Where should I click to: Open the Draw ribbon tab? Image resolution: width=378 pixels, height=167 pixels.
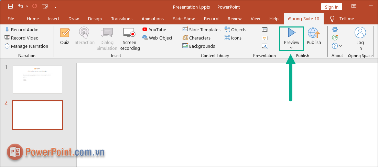pos(74,19)
